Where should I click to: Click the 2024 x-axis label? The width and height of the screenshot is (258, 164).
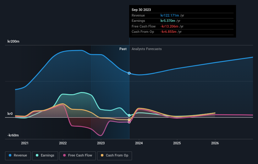pos(139,143)
